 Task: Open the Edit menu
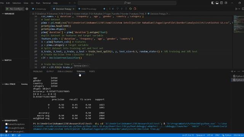[x=8, y=3]
